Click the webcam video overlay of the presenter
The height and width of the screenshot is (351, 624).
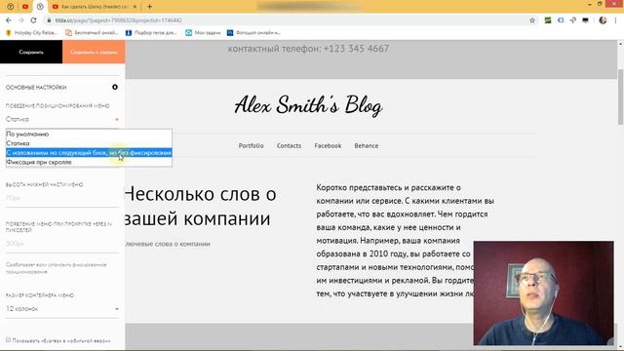544,292
